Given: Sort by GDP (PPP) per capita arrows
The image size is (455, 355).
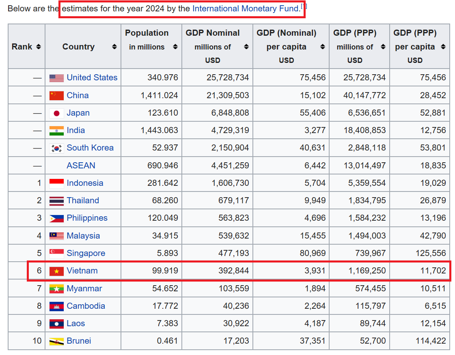Looking at the screenshot, I should [443, 47].
